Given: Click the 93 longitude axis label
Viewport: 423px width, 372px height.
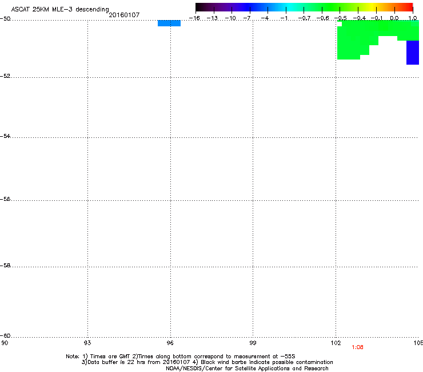Looking at the screenshot, I should (87, 343).
